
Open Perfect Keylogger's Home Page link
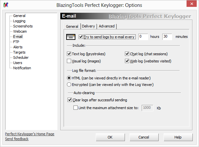click(30, 134)
